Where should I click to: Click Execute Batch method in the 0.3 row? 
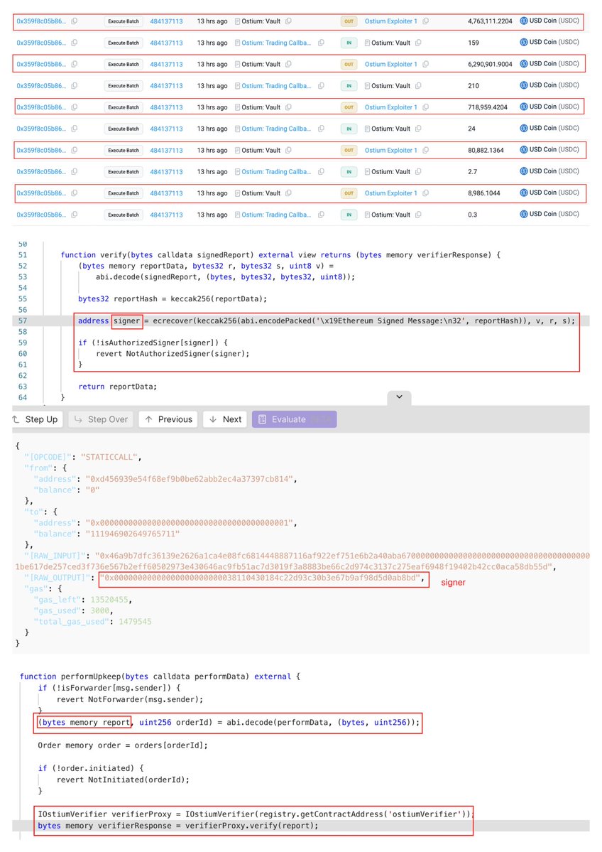click(x=124, y=215)
